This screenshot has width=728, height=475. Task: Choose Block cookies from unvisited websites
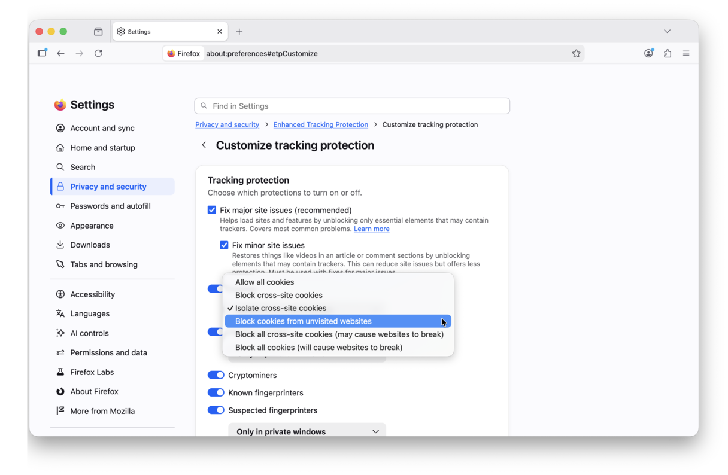pos(338,321)
